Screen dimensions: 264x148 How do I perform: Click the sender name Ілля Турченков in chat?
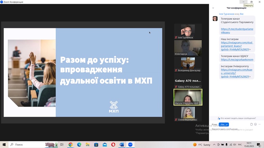coord(226,14)
